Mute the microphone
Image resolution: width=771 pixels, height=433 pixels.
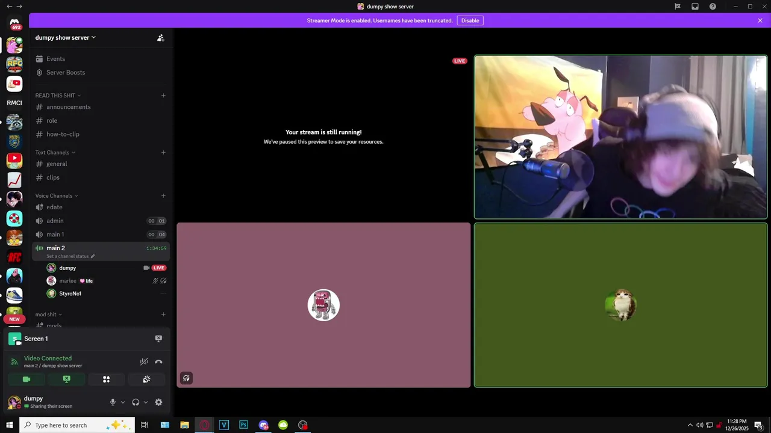click(x=113, y=402)
